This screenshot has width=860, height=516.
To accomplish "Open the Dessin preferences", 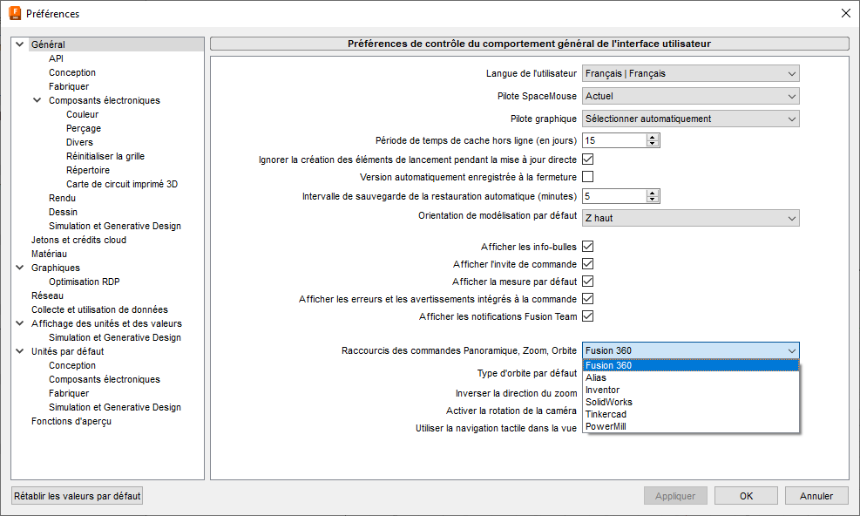I will coord(63,212).
